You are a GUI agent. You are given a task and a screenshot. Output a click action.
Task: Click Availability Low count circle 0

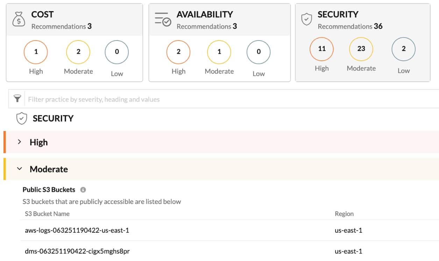point(259,52)
